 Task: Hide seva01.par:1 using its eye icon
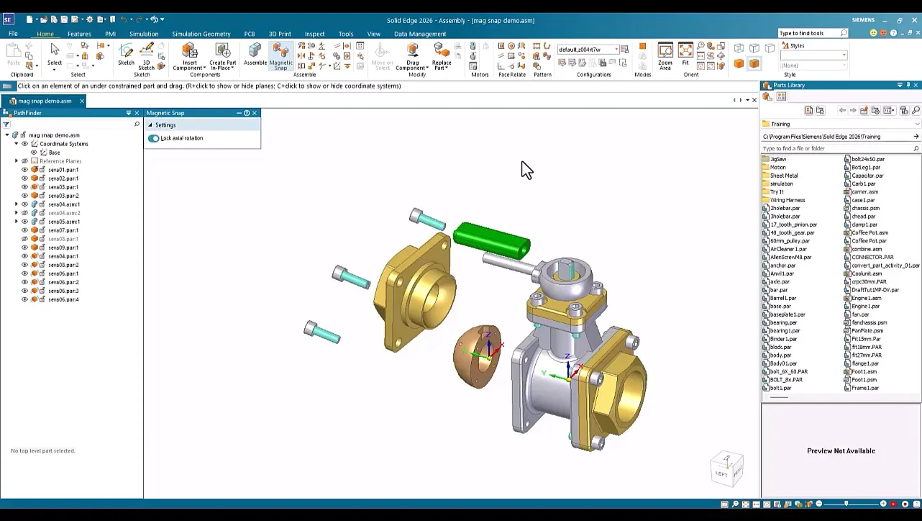coord(24,170)
